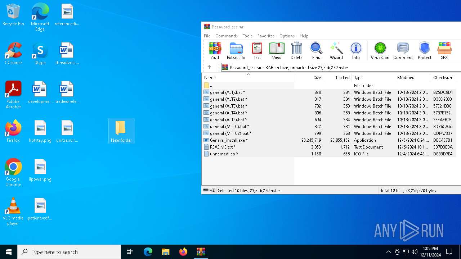461x259 pixels.
Task: Open the File menu
Action: pos(207,36)
